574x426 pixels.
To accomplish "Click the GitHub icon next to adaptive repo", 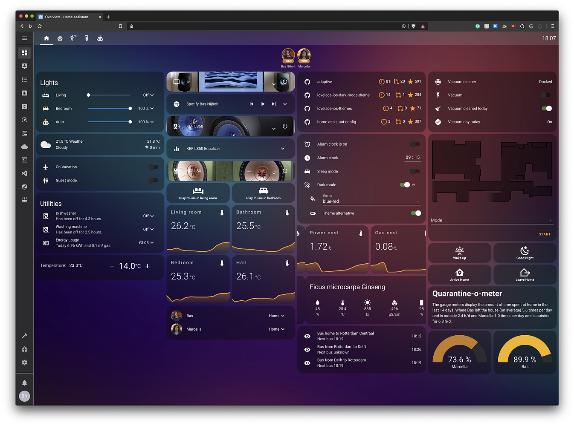I will (x=307, y=81).
